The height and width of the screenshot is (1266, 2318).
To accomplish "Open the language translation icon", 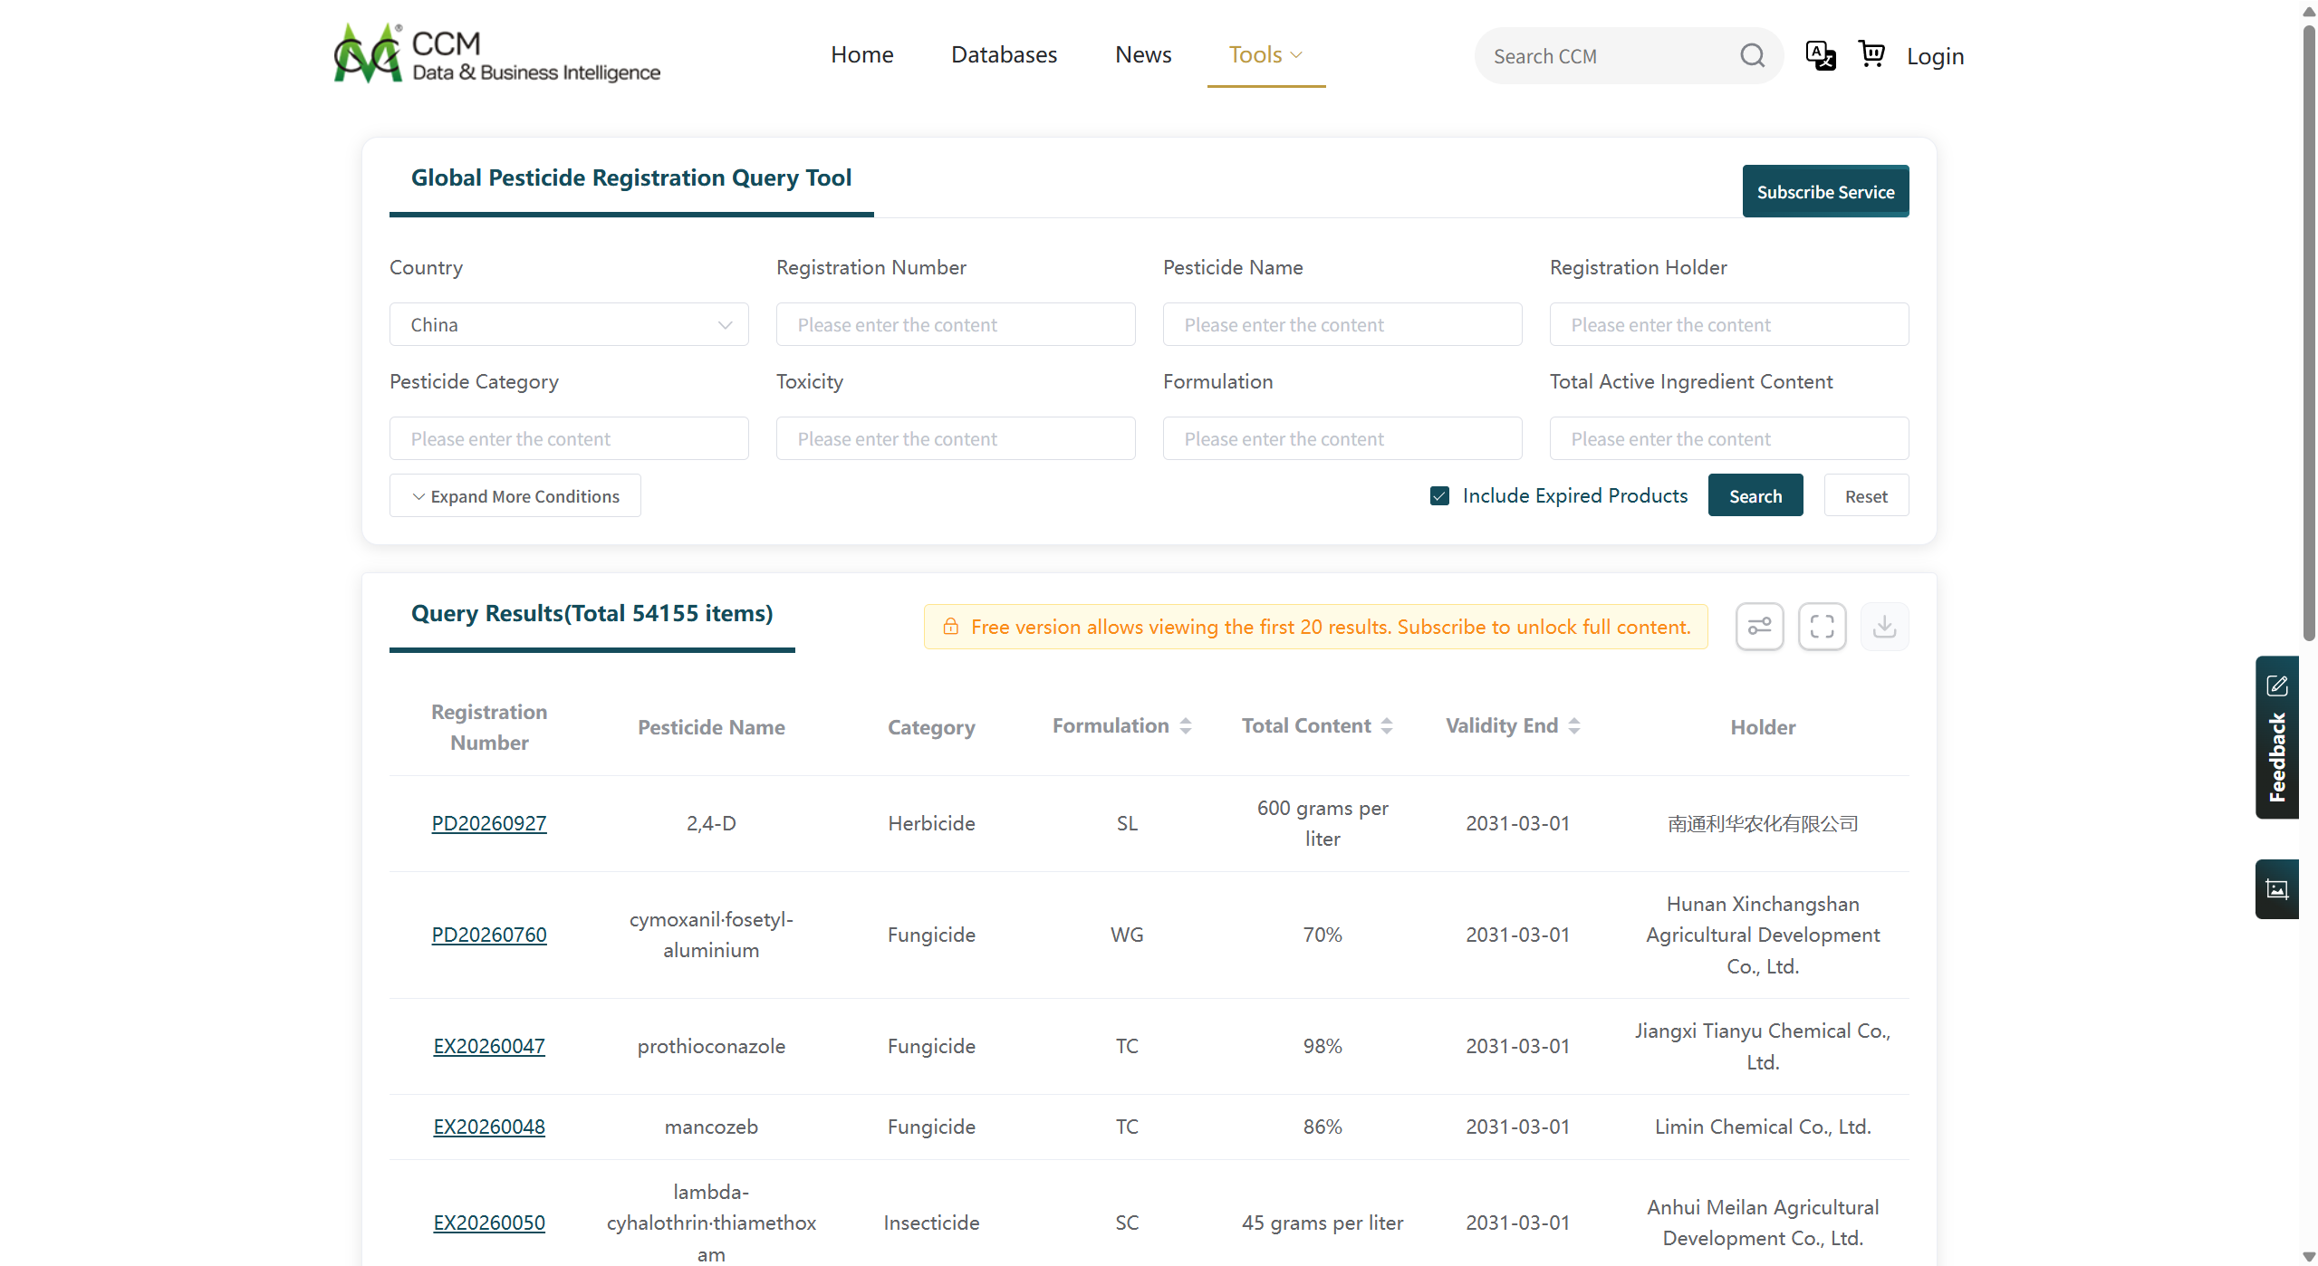I will click(x=1820, y=55).
